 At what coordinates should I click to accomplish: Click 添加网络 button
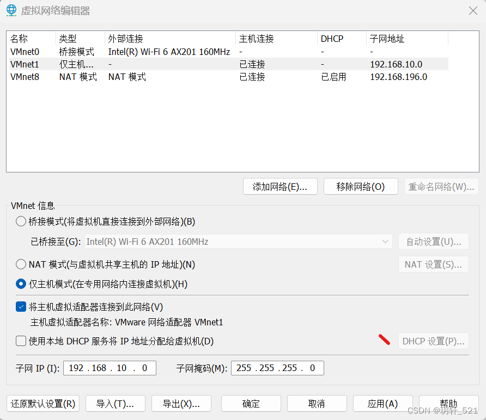[x=281, y=187]
